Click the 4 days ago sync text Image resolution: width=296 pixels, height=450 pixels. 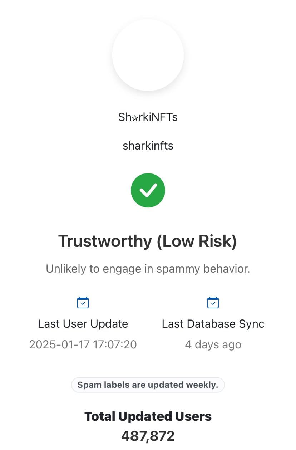click(x=213, y=344)
